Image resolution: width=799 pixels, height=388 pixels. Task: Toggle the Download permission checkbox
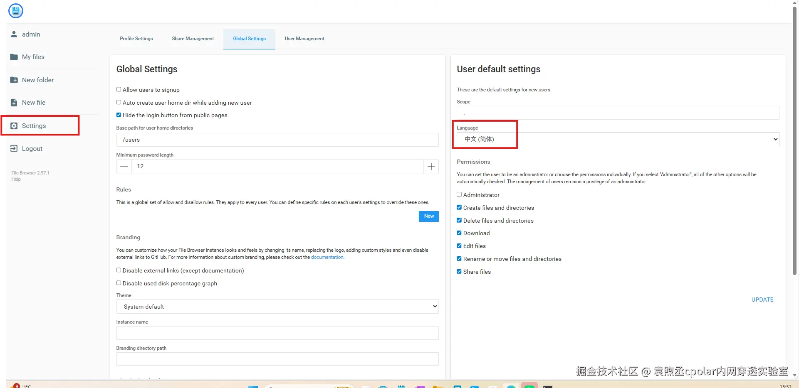pyautogui.click(x=459, y=233)
